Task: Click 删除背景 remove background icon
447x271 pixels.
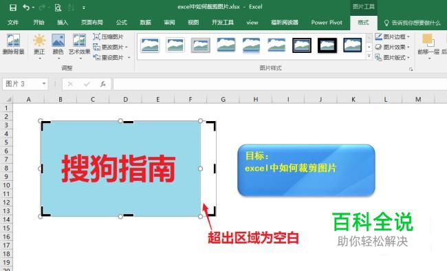Action: pyautogui.click(x=13, y=44)
